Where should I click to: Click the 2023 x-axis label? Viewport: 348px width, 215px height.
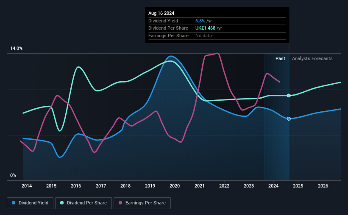(x=249, y=186)
